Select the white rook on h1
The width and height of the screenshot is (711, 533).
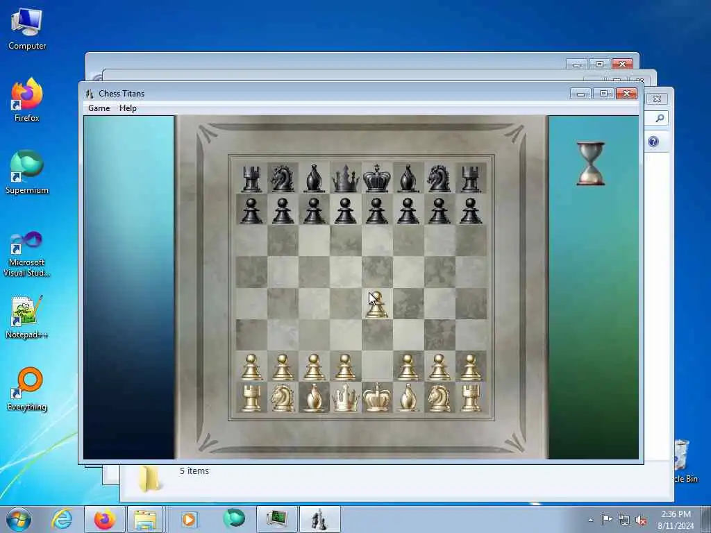pyautogui.click(x=471, y=398)
